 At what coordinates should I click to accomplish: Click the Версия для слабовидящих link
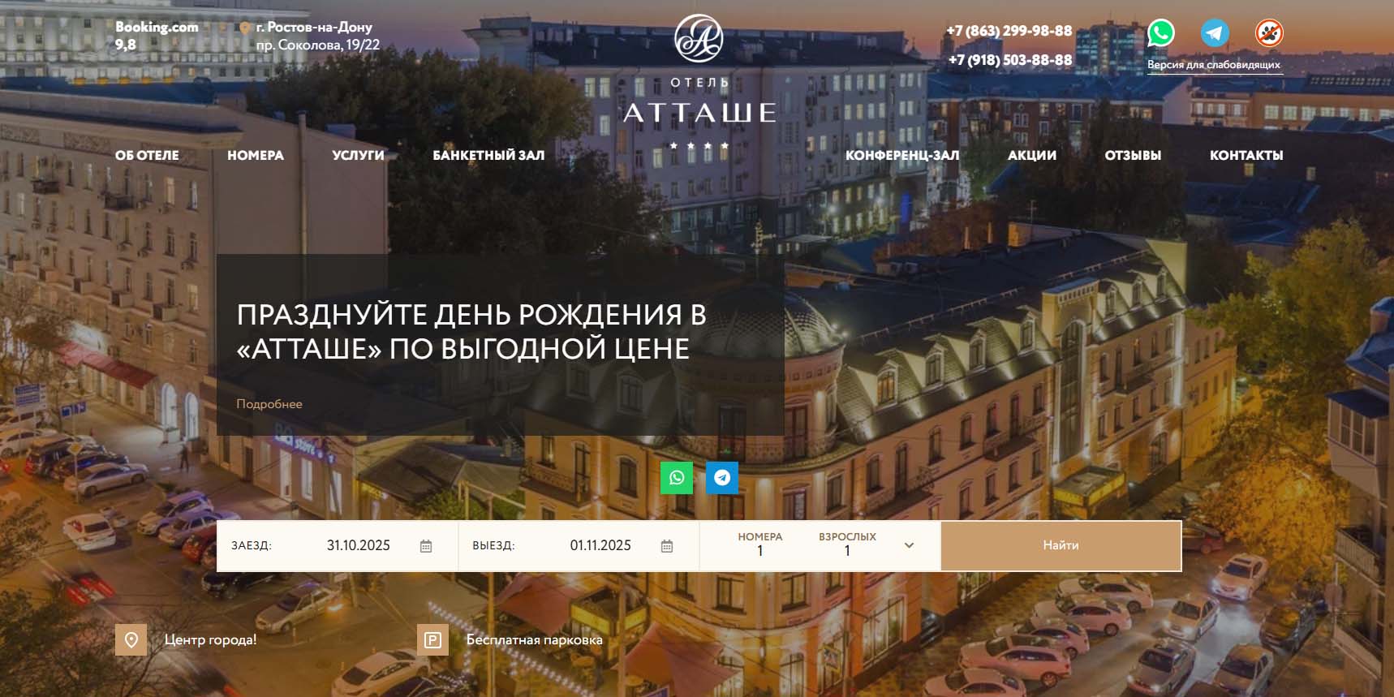point(1214,65)
